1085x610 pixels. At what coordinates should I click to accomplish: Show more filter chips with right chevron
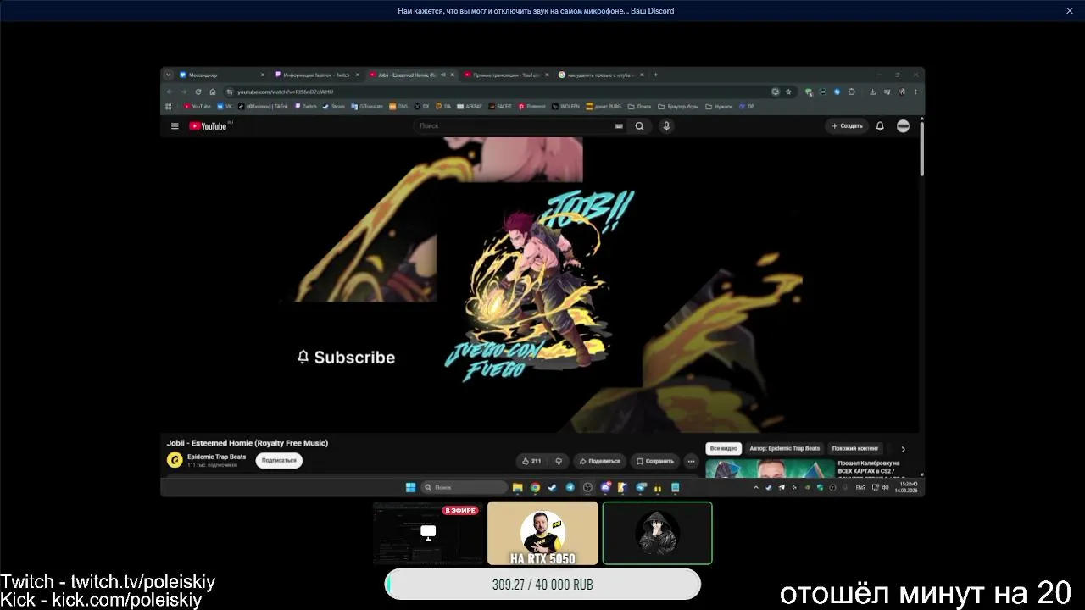pyautogui.click(x=903, y=449)
